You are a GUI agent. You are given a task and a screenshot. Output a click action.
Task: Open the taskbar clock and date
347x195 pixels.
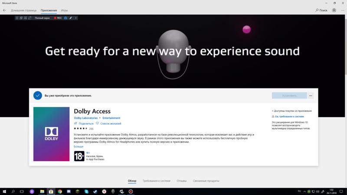(331, 192)
